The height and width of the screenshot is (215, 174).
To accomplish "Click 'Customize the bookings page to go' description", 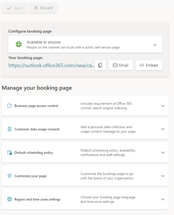I will 107,176.
